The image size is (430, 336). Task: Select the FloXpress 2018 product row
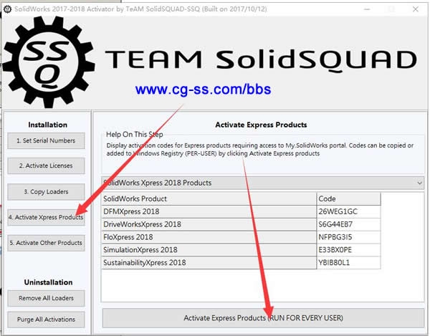tap(209, 236)
